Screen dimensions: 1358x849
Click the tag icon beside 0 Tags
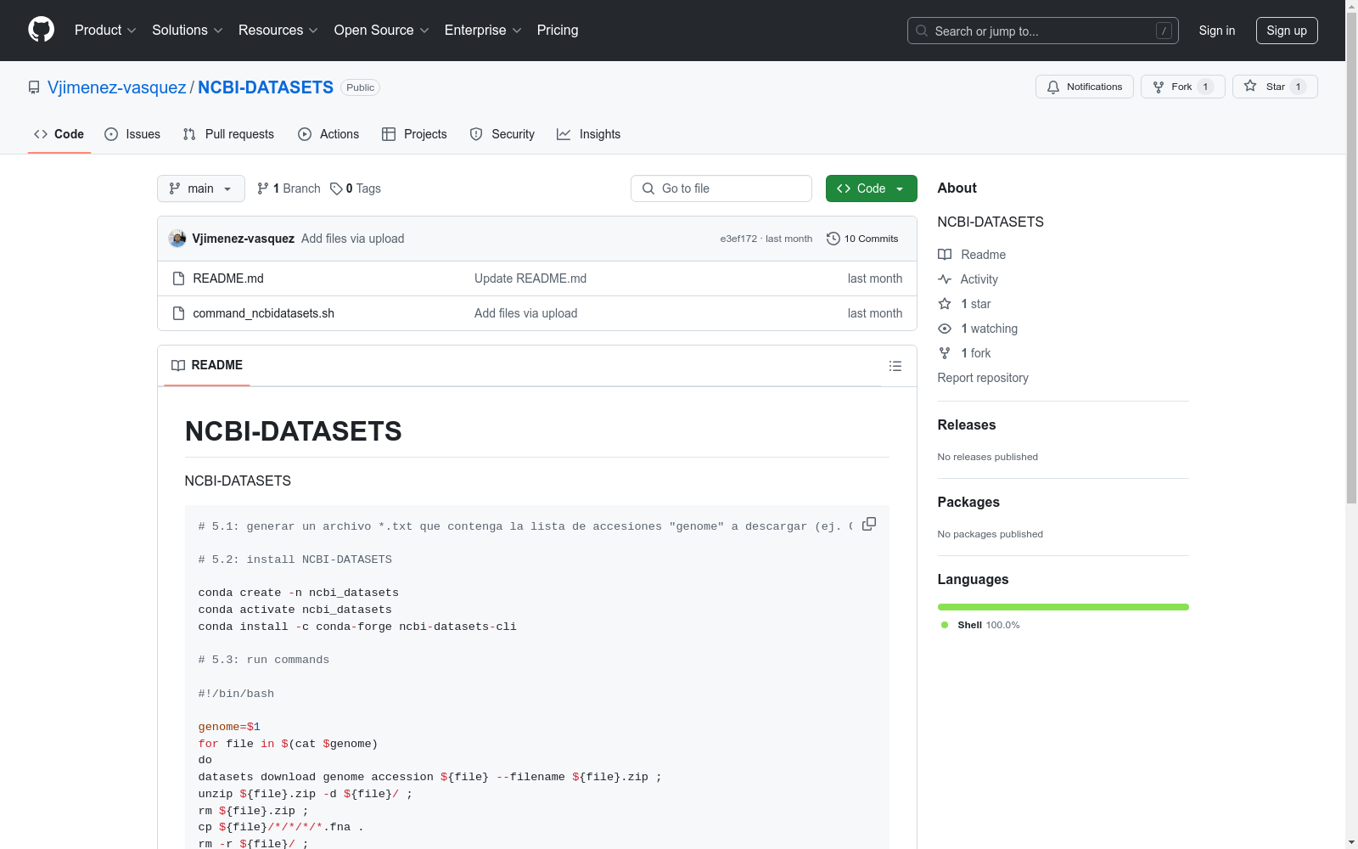coord(336,188)
